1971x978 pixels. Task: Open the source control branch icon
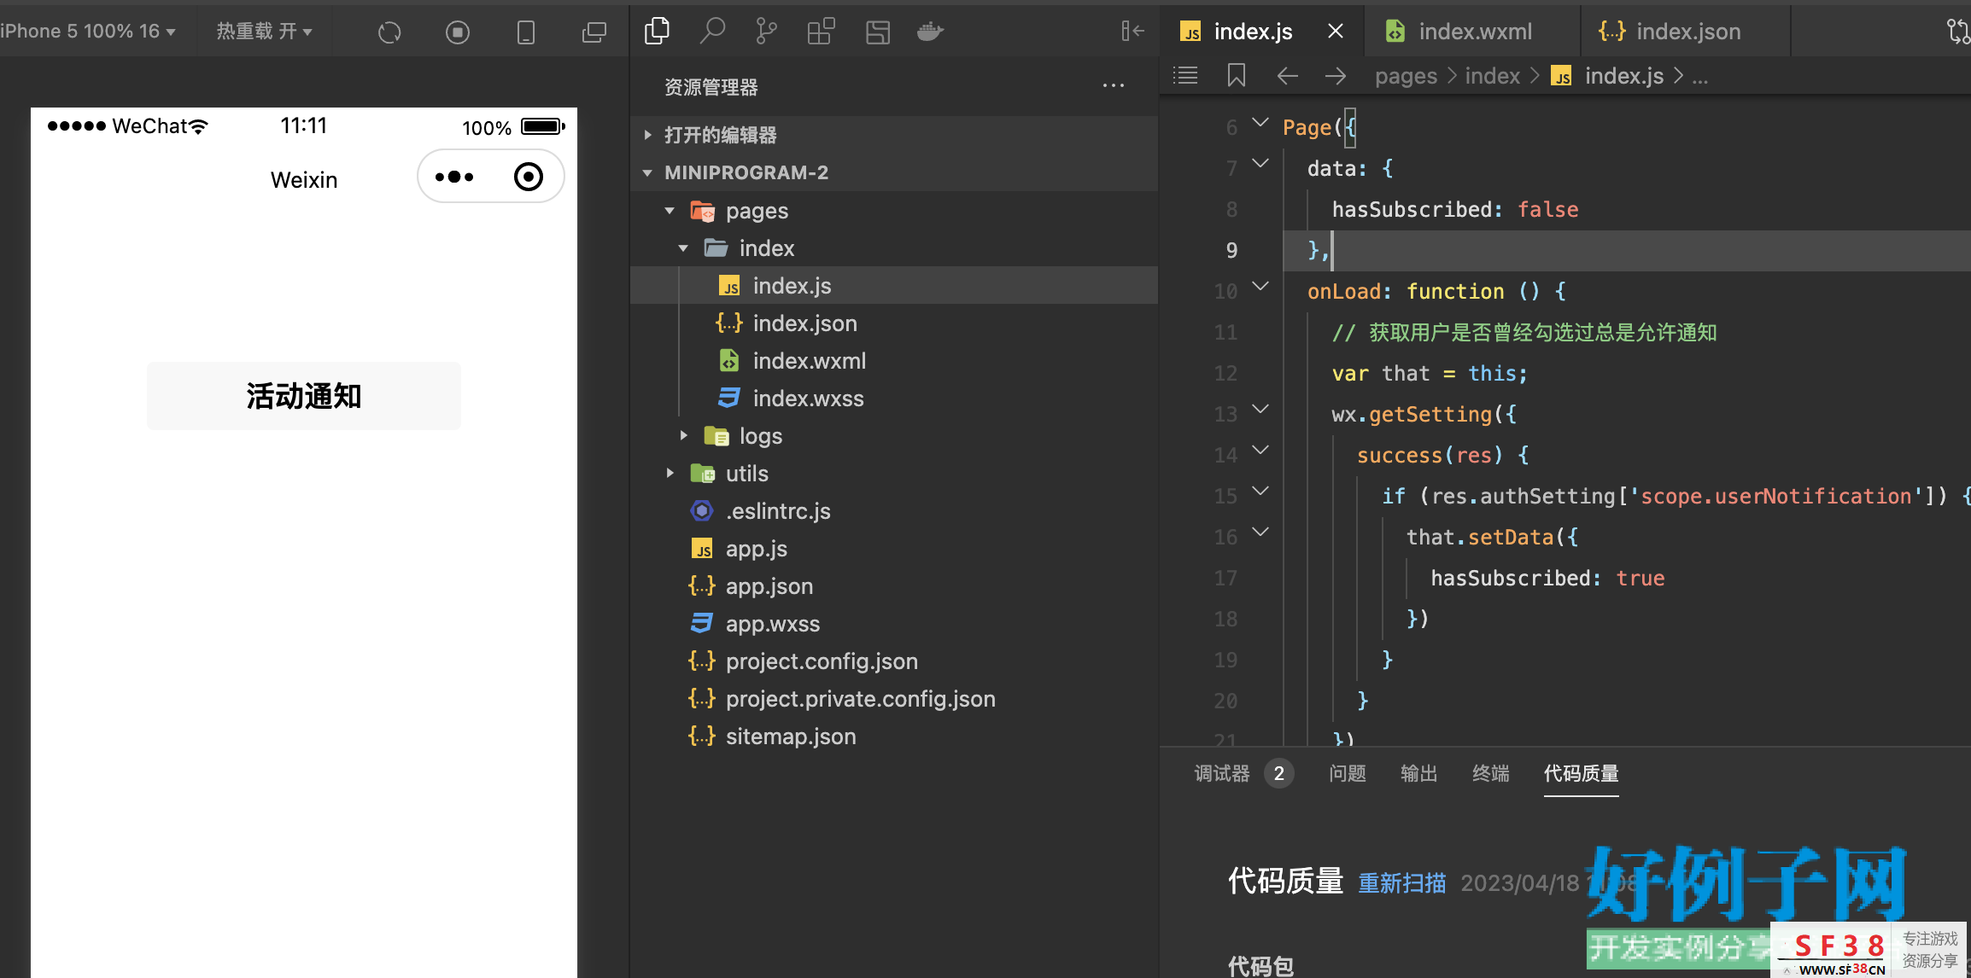(766, 32)
